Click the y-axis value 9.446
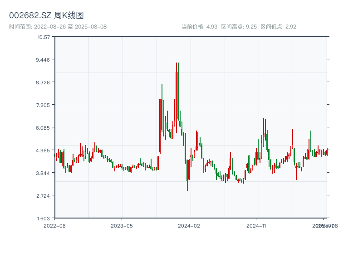The width and height of the screenshot is (363, 272). click(43, 60)
